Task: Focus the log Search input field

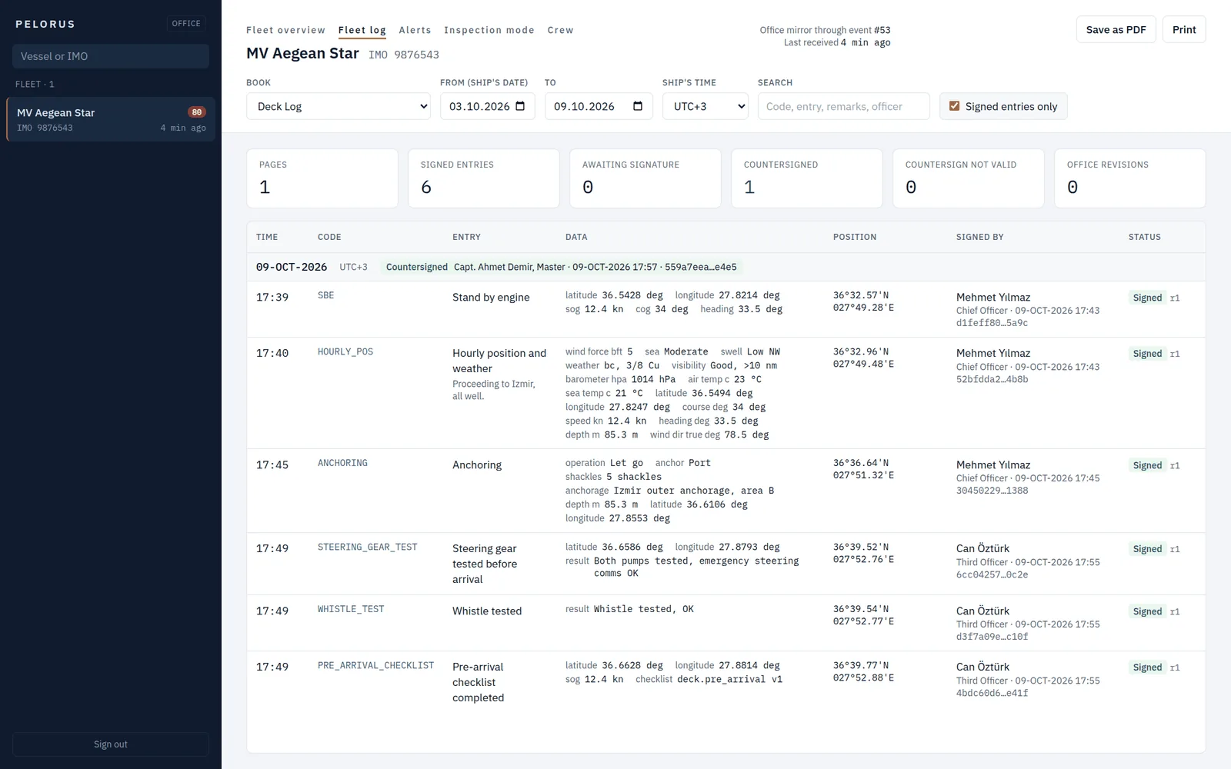Action: pyautogui.click(x=843, y=106)
